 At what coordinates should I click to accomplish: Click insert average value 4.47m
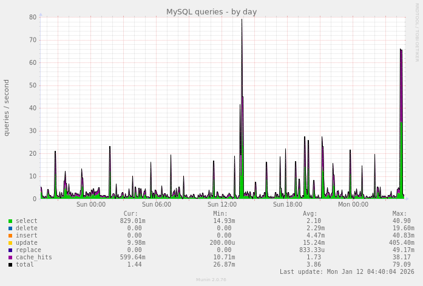[316, 235]
